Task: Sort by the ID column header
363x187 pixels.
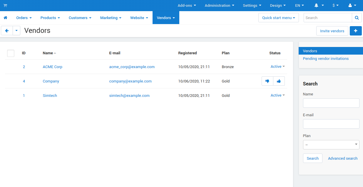Action: pos(24,53)
